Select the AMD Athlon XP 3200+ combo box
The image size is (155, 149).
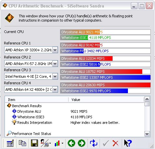(31, 50)
